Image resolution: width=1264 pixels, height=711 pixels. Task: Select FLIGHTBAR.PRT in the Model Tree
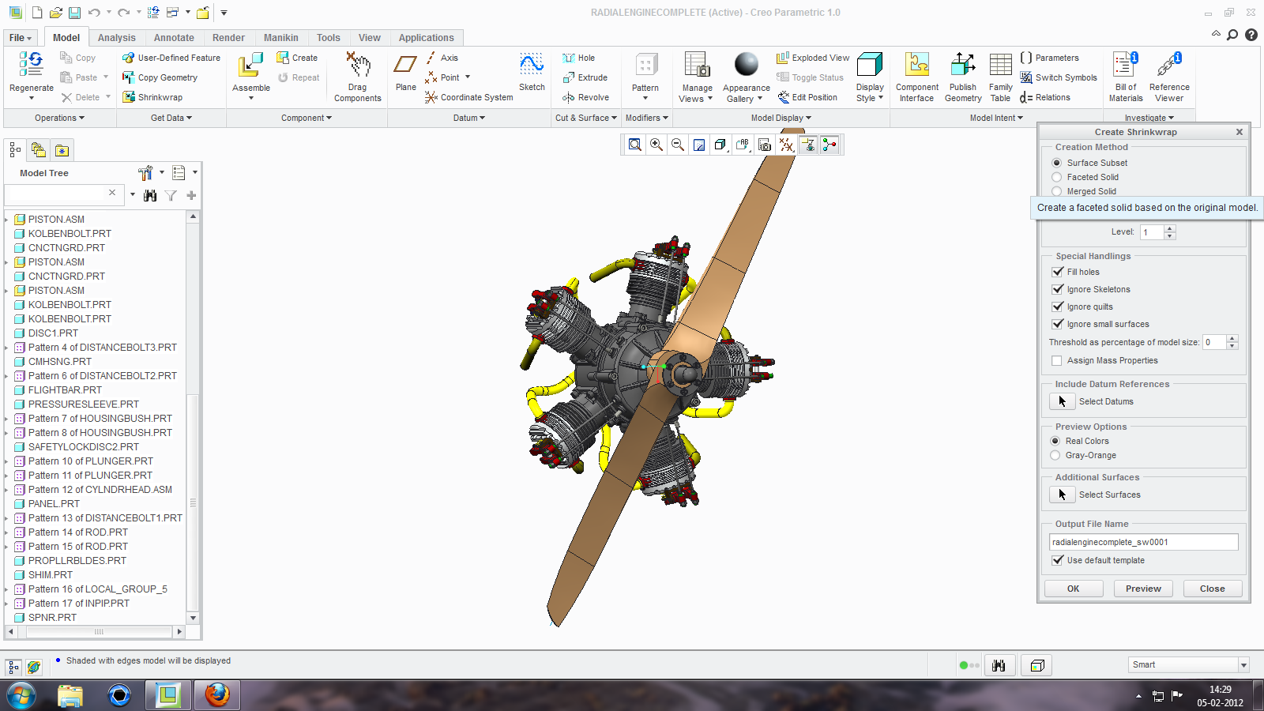65,390
